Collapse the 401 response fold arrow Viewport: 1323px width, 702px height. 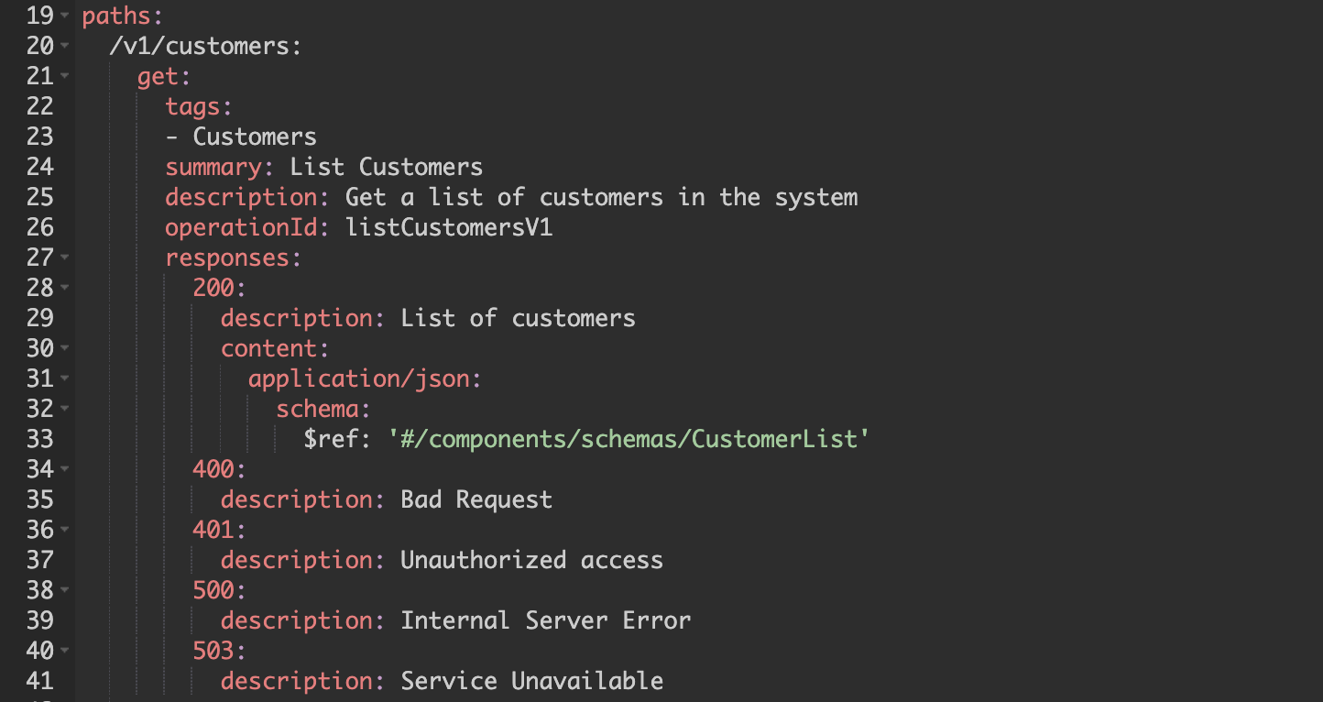pyautogui.click(x=64, y=531)
